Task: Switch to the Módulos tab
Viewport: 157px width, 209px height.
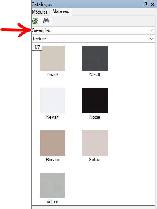Action: click(40, 12)
